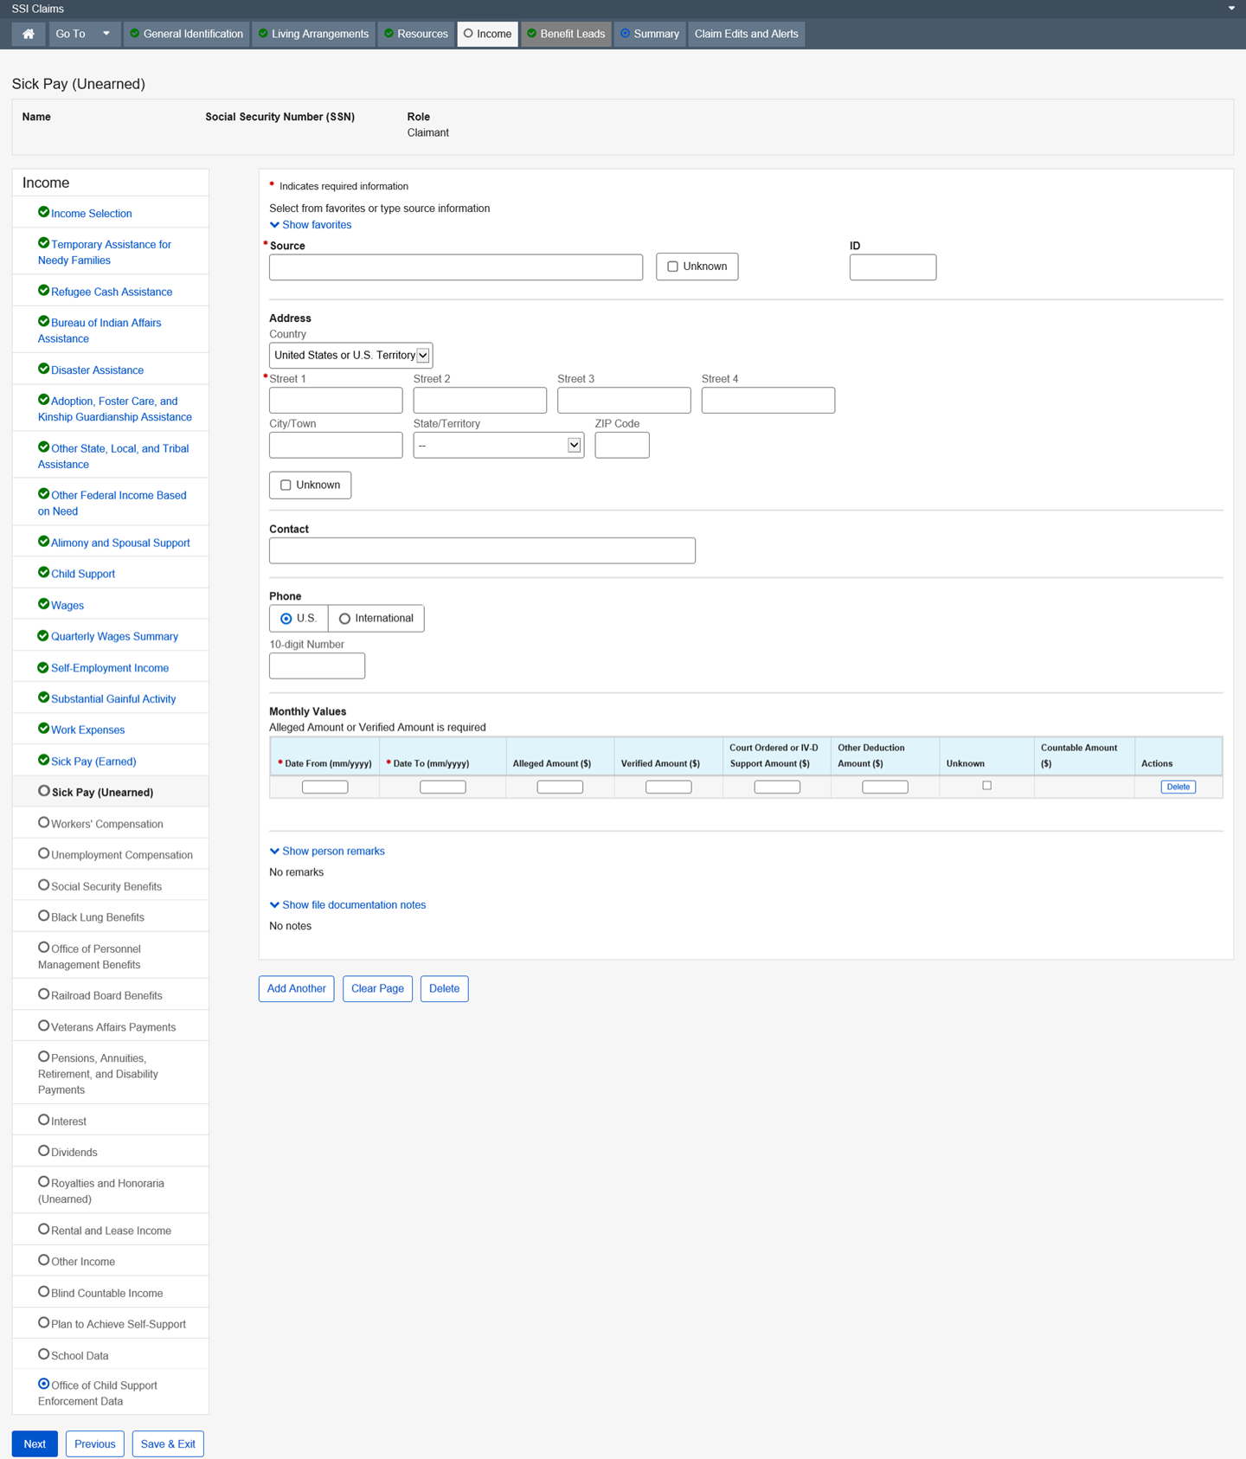
Task: Check the Unknown box next to Source
Action: pos(672,267)
